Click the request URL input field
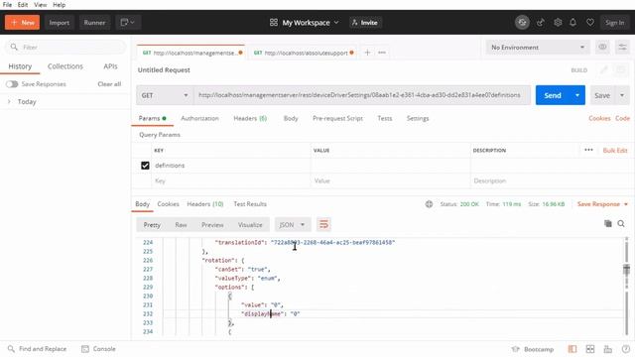The image size is (635, 357). click(x=361, y=95)
